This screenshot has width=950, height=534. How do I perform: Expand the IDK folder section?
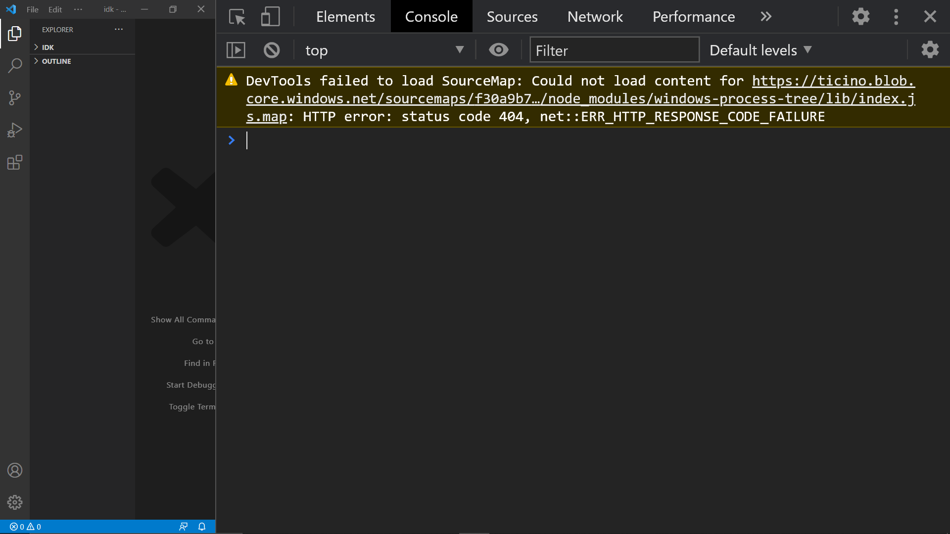82,47
